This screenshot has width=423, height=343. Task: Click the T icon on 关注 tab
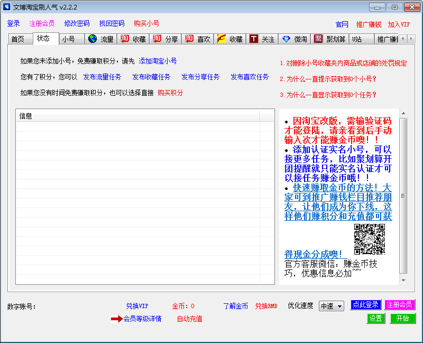(254, 39)
